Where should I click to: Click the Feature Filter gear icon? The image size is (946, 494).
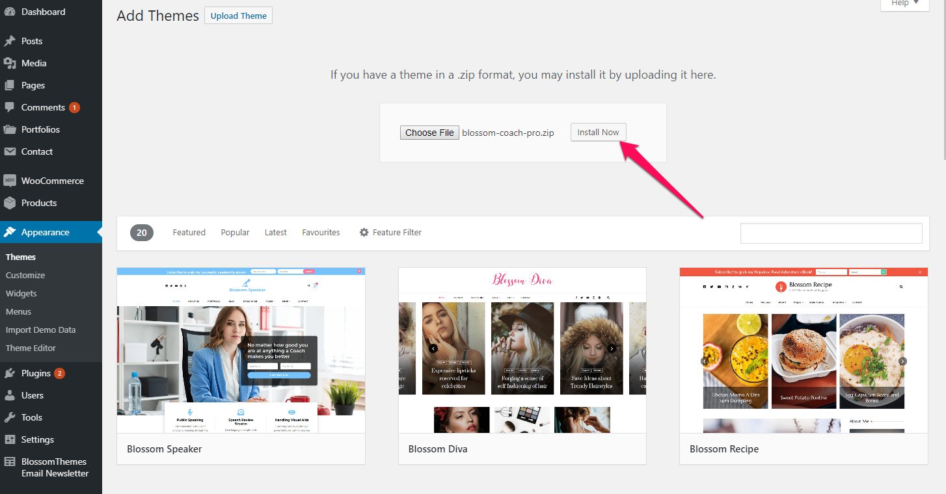pos(364,232)
